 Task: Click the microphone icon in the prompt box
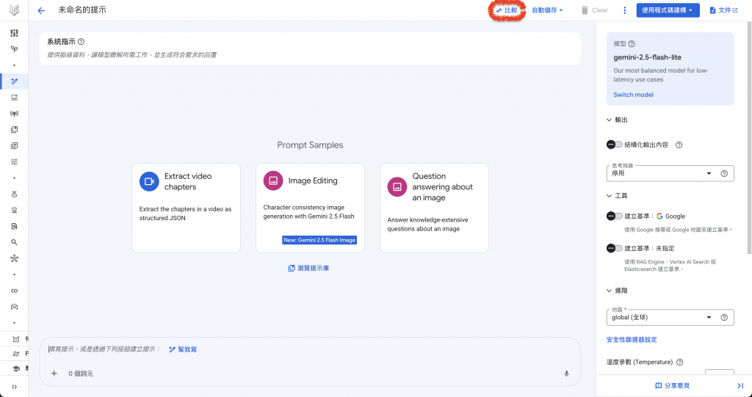(x=566, y=374)
